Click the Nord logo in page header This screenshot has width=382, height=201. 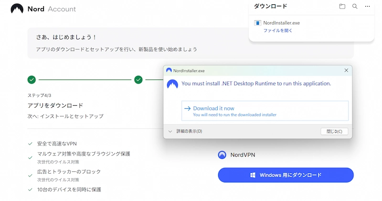[17, 9]
